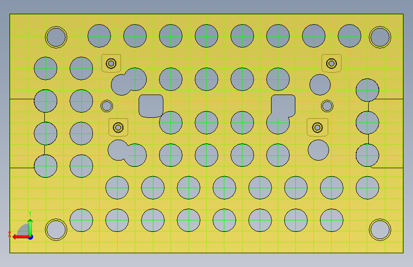Select the counterbored hole in the bottom-left plate corner

click(x=56, y=229)
